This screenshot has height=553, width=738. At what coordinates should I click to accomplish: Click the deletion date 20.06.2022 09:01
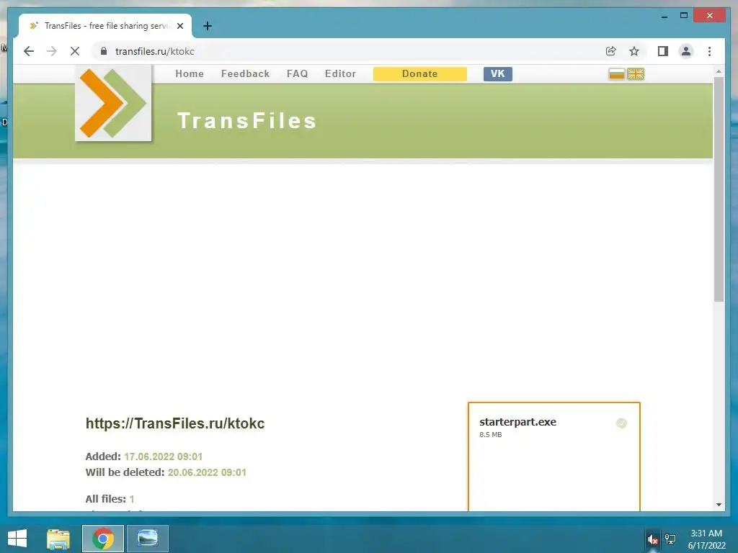point(207,472)
